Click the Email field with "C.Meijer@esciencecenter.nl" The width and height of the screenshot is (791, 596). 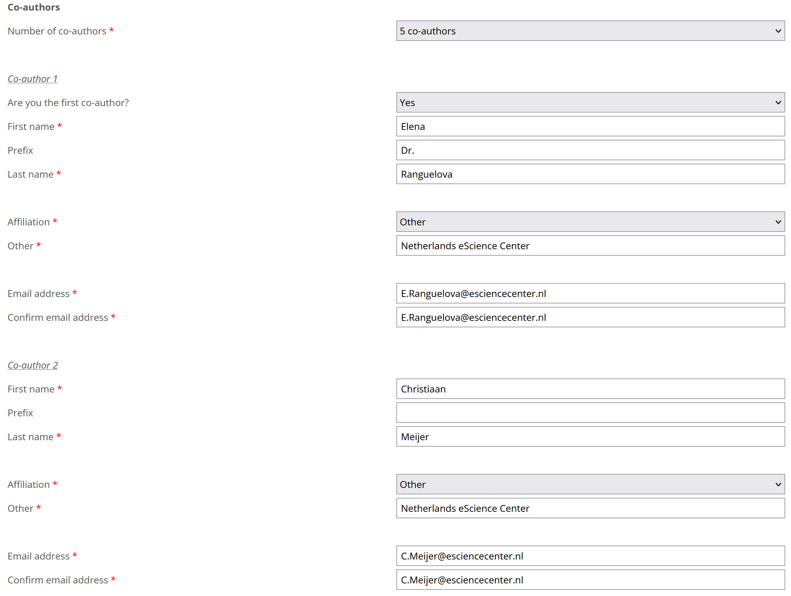(x=590, y=556)
